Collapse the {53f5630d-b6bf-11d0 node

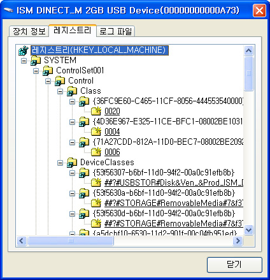coord(72,214)
